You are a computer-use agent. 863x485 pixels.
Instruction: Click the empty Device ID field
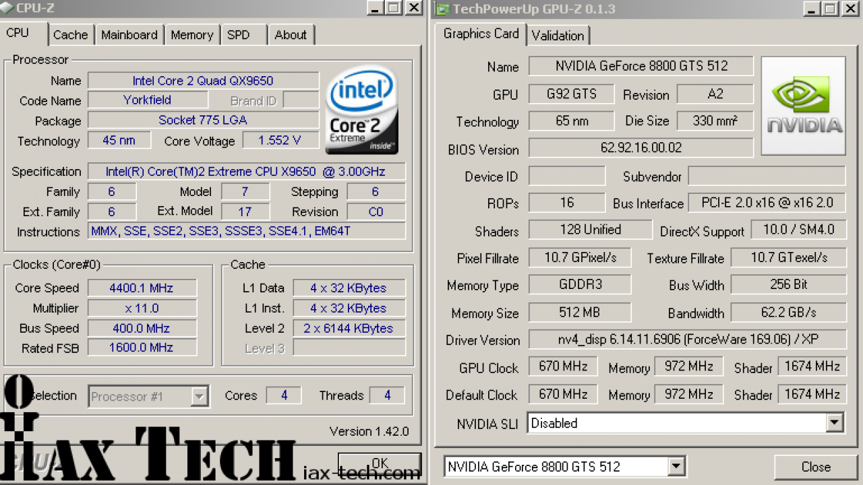(567, 176)
